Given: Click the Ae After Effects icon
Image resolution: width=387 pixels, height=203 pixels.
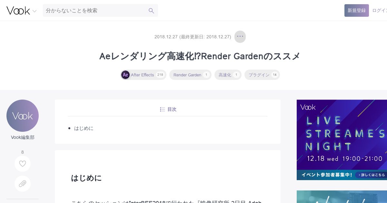Looking at the screenshot, I should (125, 75).
